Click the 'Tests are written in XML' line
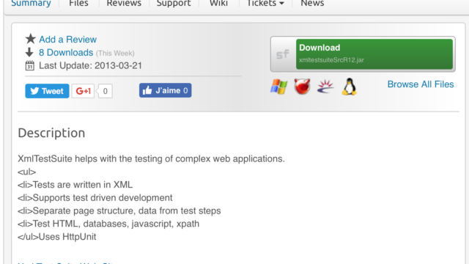 click(x=75, y=185)
